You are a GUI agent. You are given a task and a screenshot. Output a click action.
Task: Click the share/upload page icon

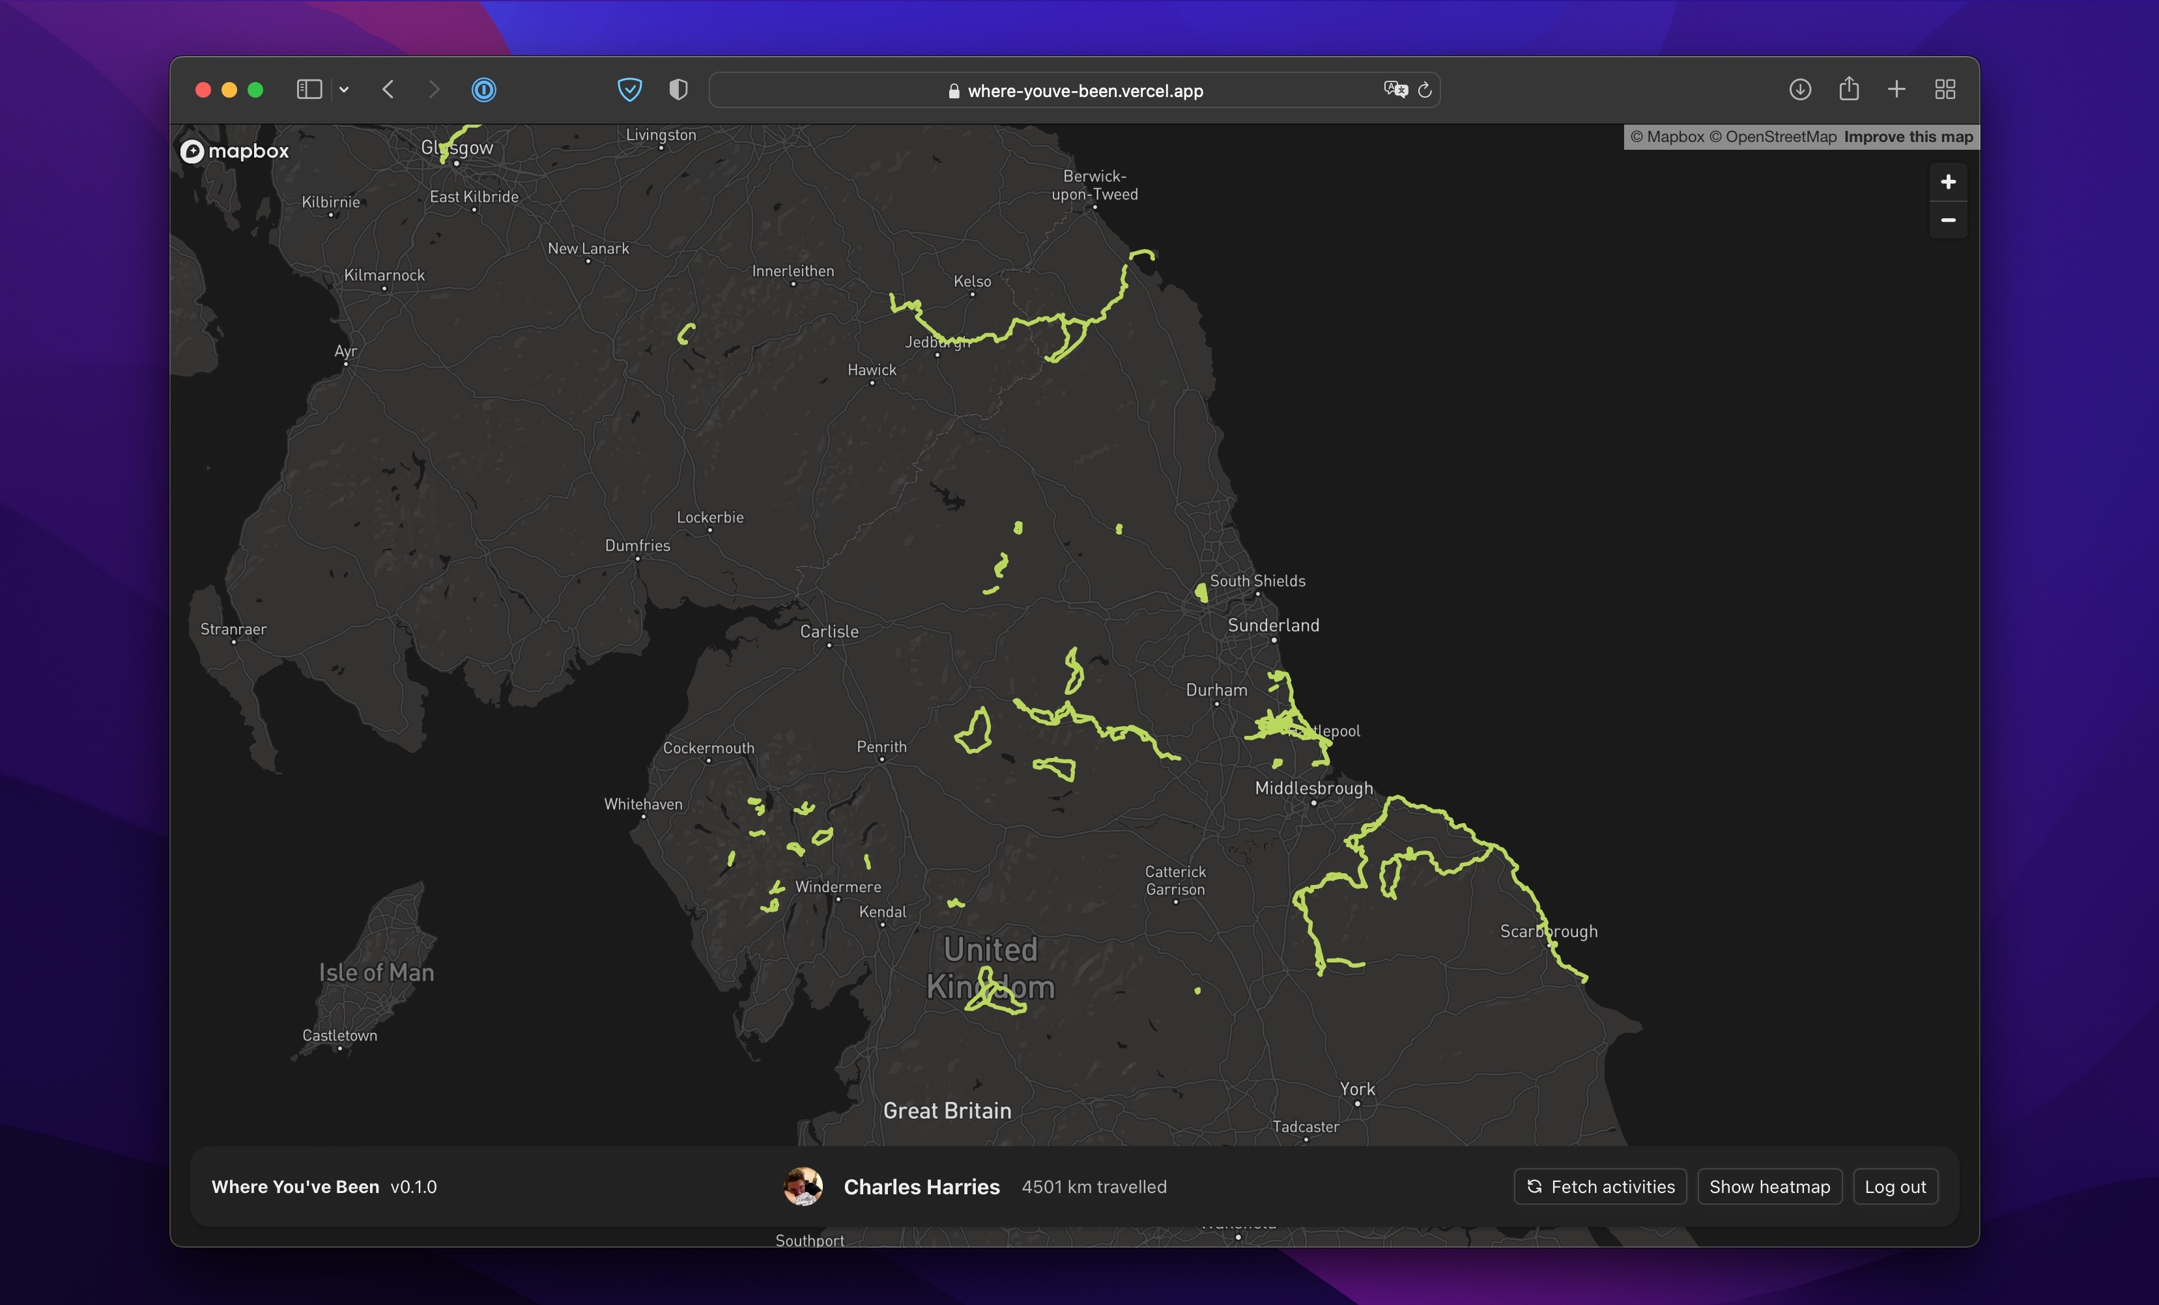1849,88
